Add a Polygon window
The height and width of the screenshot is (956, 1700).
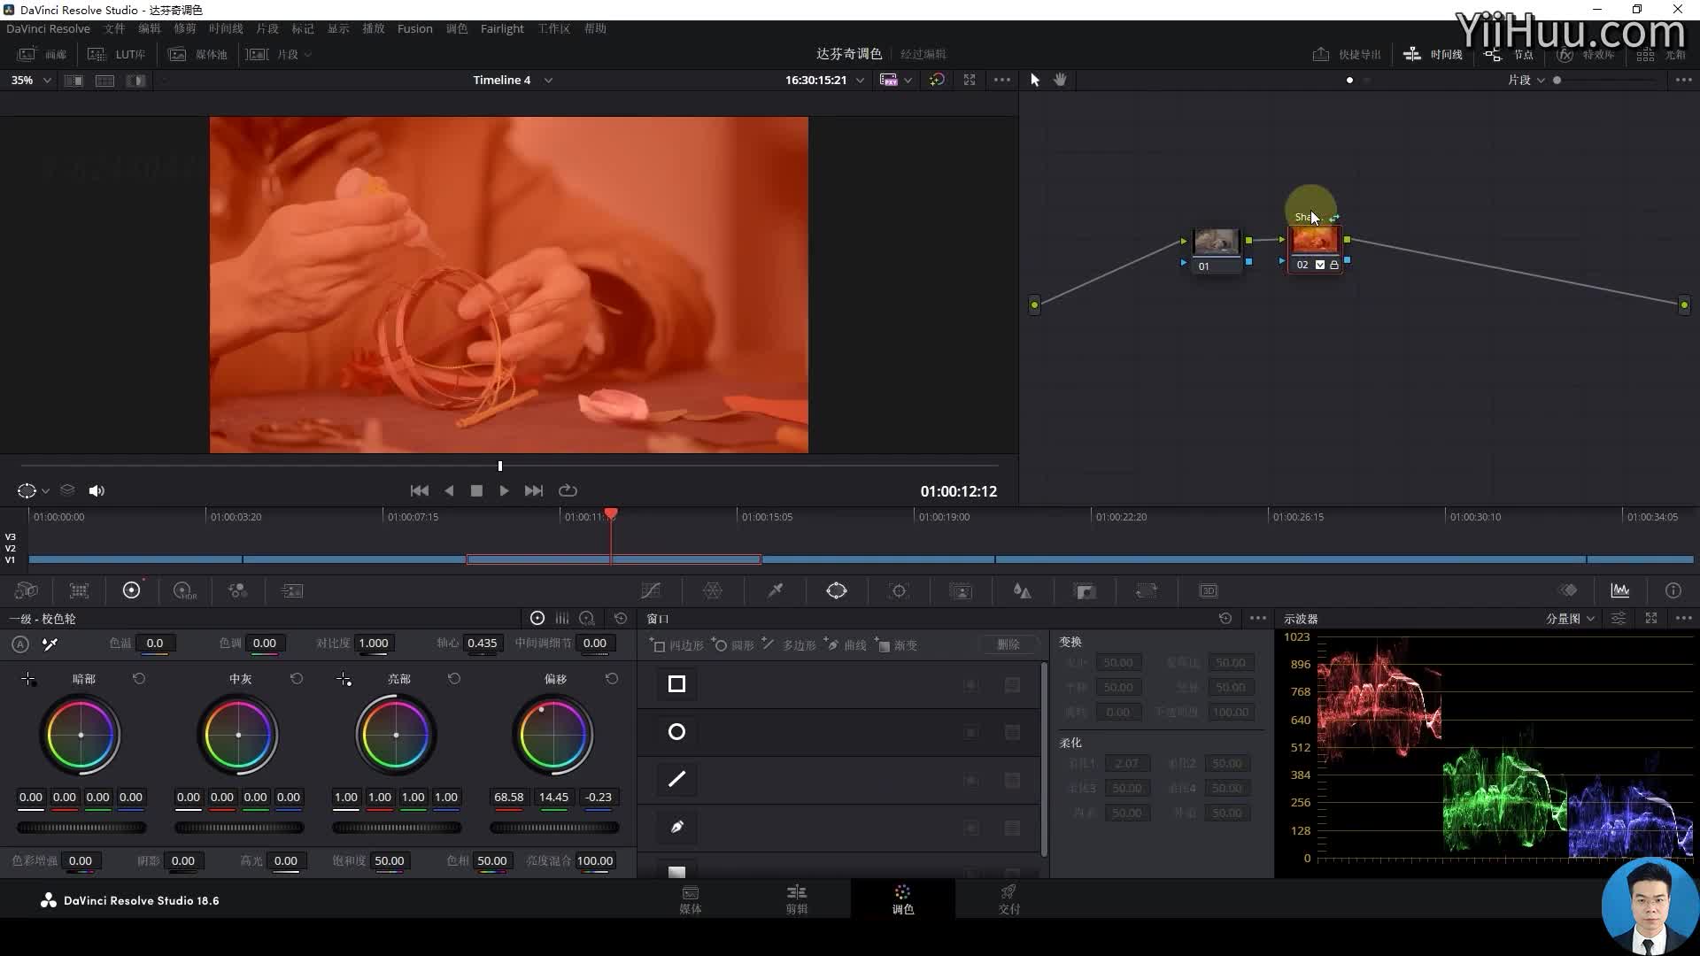point(789,645)
